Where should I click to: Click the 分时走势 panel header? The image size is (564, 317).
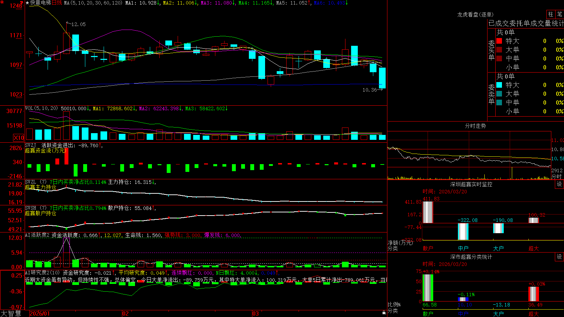pyautogui.click(x=475, y=126)
